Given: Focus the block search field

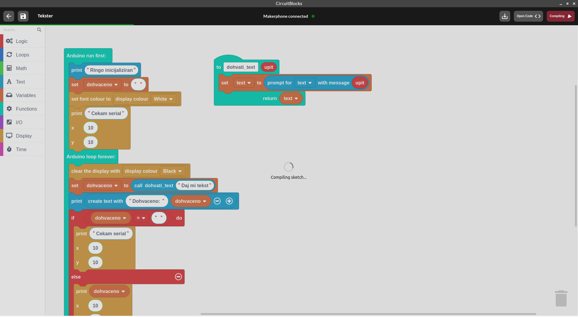Looking at the screenshot, I should tap(19, 30).
